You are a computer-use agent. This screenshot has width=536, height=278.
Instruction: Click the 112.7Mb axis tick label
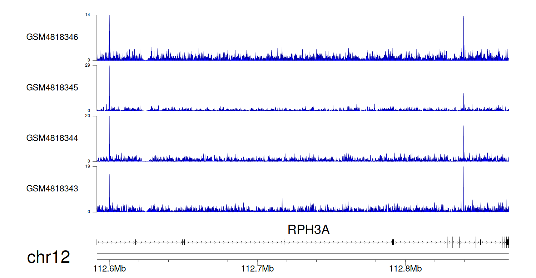tap(257, 268)
